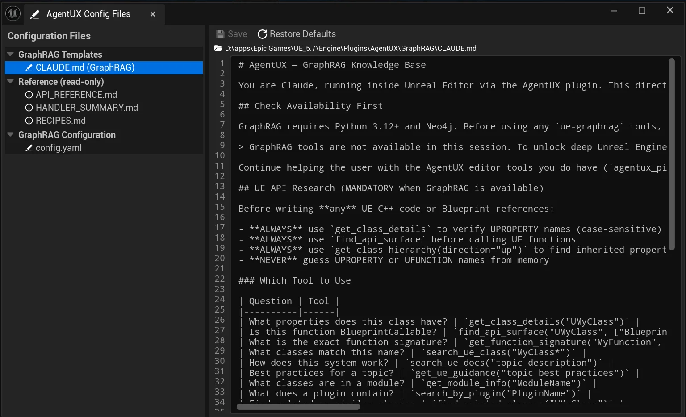Screen dimensions: 686x417
Task: Click info icon beside API_REFERENCE.md
Action: pos(29,95)
